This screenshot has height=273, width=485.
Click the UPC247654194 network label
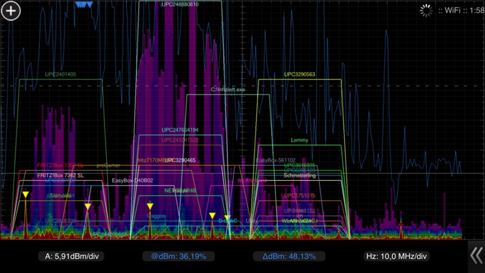[x=180, y=130]
